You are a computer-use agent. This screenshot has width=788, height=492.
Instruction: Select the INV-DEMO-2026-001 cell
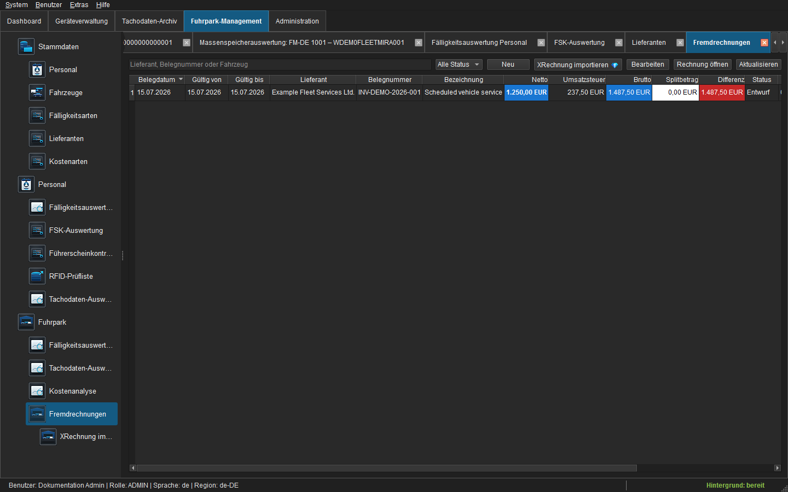pyautogui.click(x=390, y=92)
